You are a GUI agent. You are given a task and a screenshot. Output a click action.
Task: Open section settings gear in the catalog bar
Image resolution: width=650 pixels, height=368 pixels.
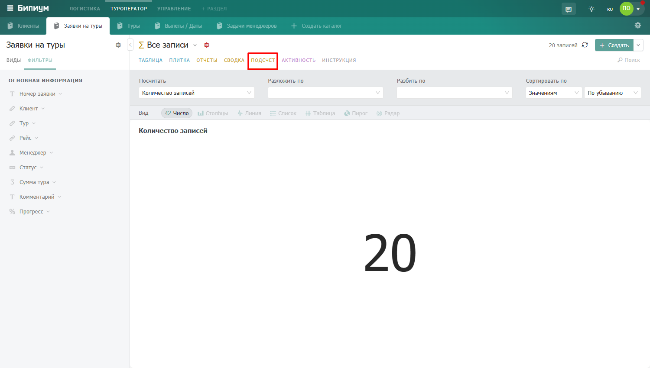tap(638, 26)
